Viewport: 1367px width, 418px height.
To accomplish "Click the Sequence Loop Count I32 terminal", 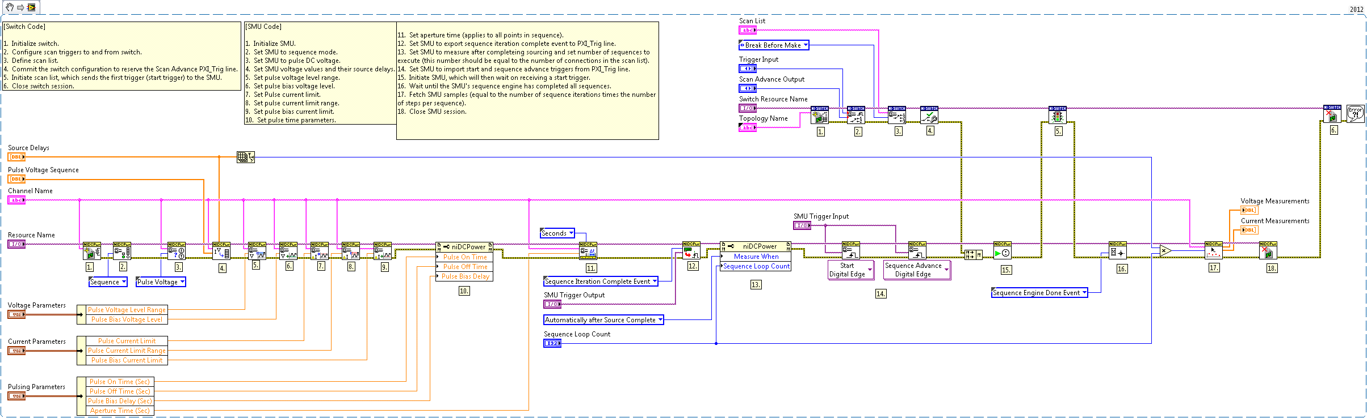I will point(552,343).
